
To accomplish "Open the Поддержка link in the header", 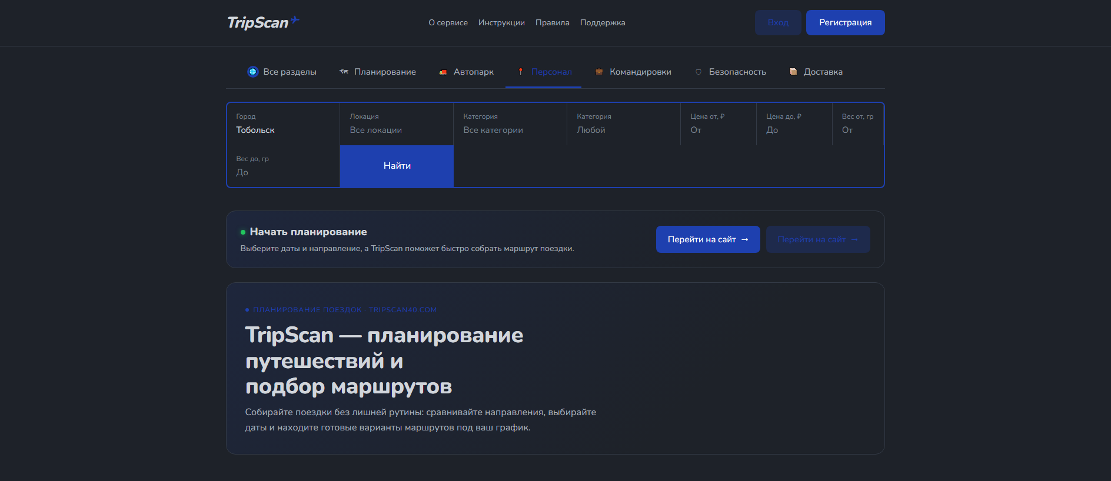I will pos(603,22).
